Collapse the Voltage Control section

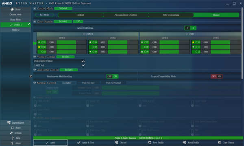coord(35,57)
